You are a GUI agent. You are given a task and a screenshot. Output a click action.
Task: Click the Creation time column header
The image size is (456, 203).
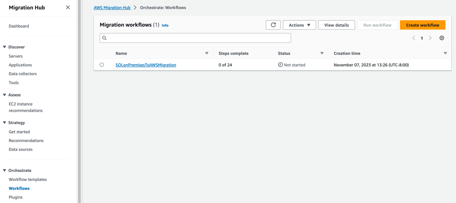click(347, 53)
